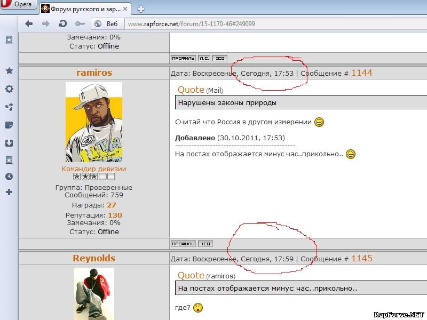
Task: Focus the rapforce.net address field
Action: [275, 24]
